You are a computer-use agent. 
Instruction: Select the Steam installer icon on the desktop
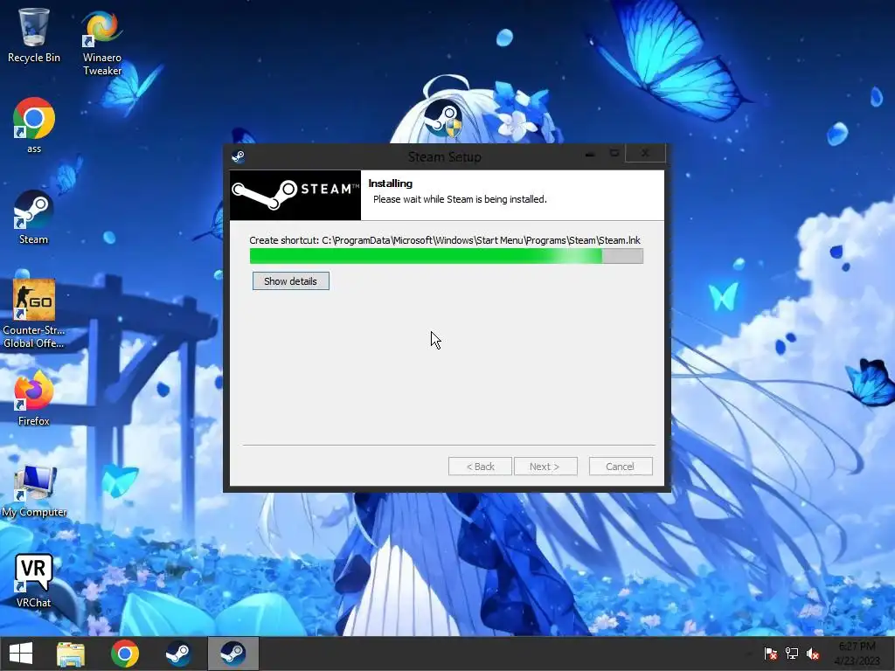click(x=443, y=118)
